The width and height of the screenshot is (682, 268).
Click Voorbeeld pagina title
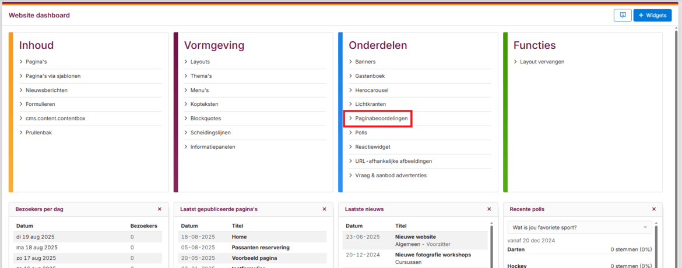coord(255,258)
